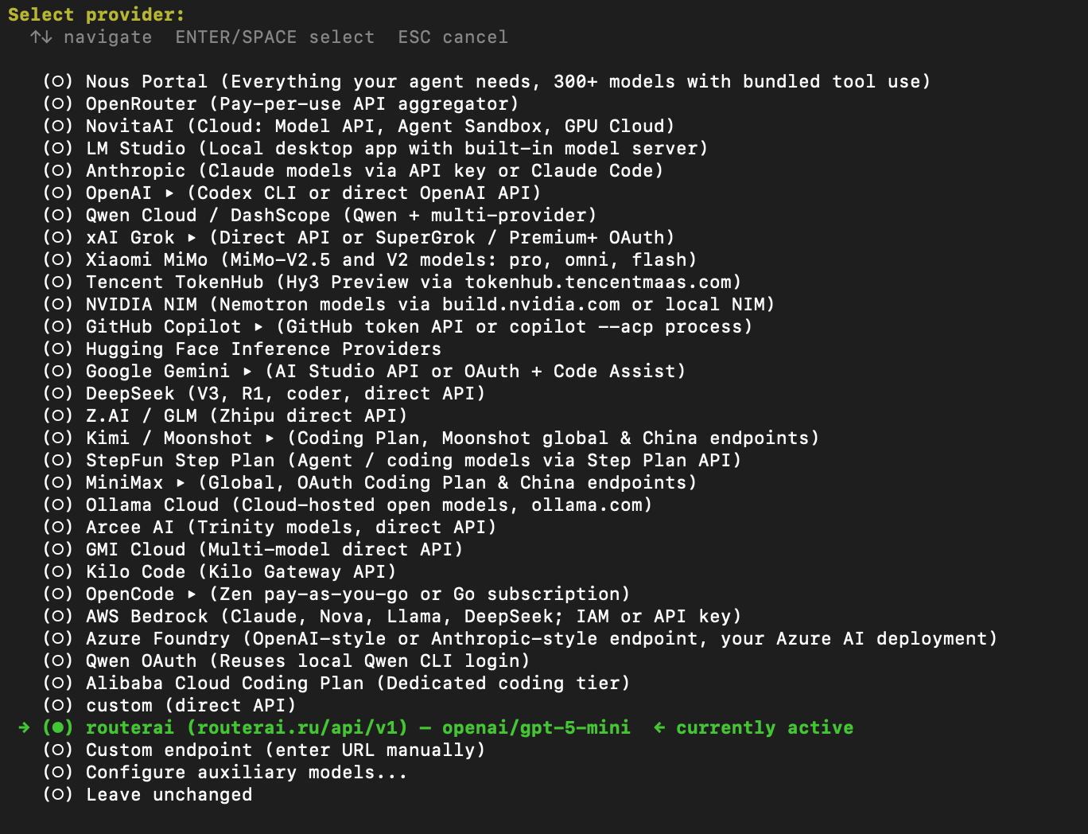Choose the AWS Bedrock provider entry
This screenshot has width=1088, height=834.
392,616
